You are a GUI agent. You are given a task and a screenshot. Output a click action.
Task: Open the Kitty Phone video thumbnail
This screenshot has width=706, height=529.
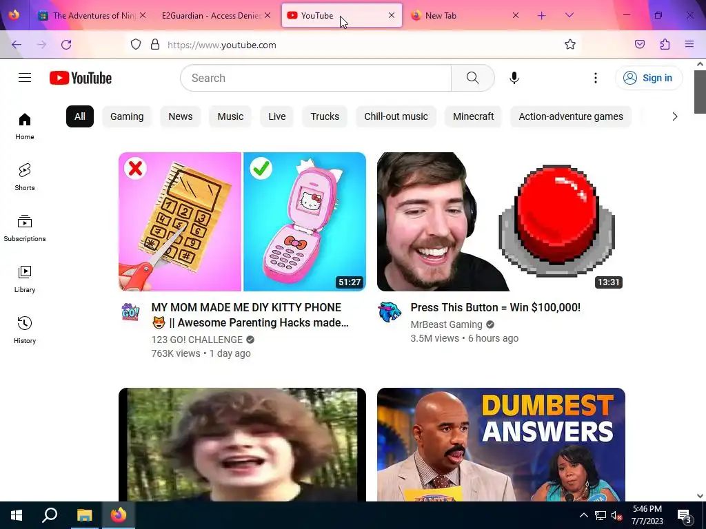pyautogui.click(x=242, y=222)
